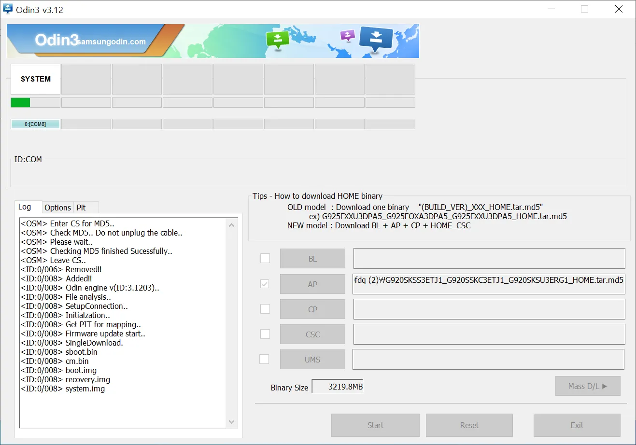Viewport: 636px width, 445px height.
Task: Click the AP path field with HOME.tar.md5
Action: (489, 284)
